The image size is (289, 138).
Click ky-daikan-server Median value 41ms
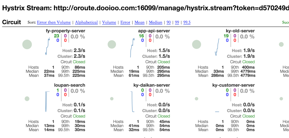tap(134, 126)
